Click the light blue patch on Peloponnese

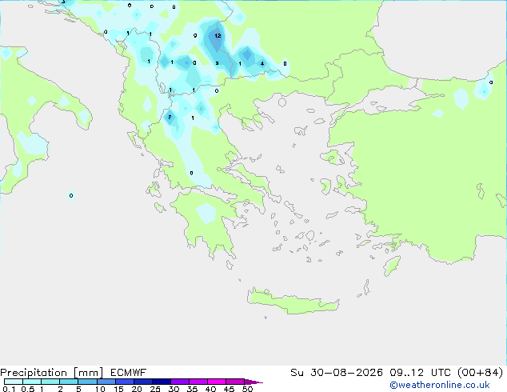pos(206,213)
